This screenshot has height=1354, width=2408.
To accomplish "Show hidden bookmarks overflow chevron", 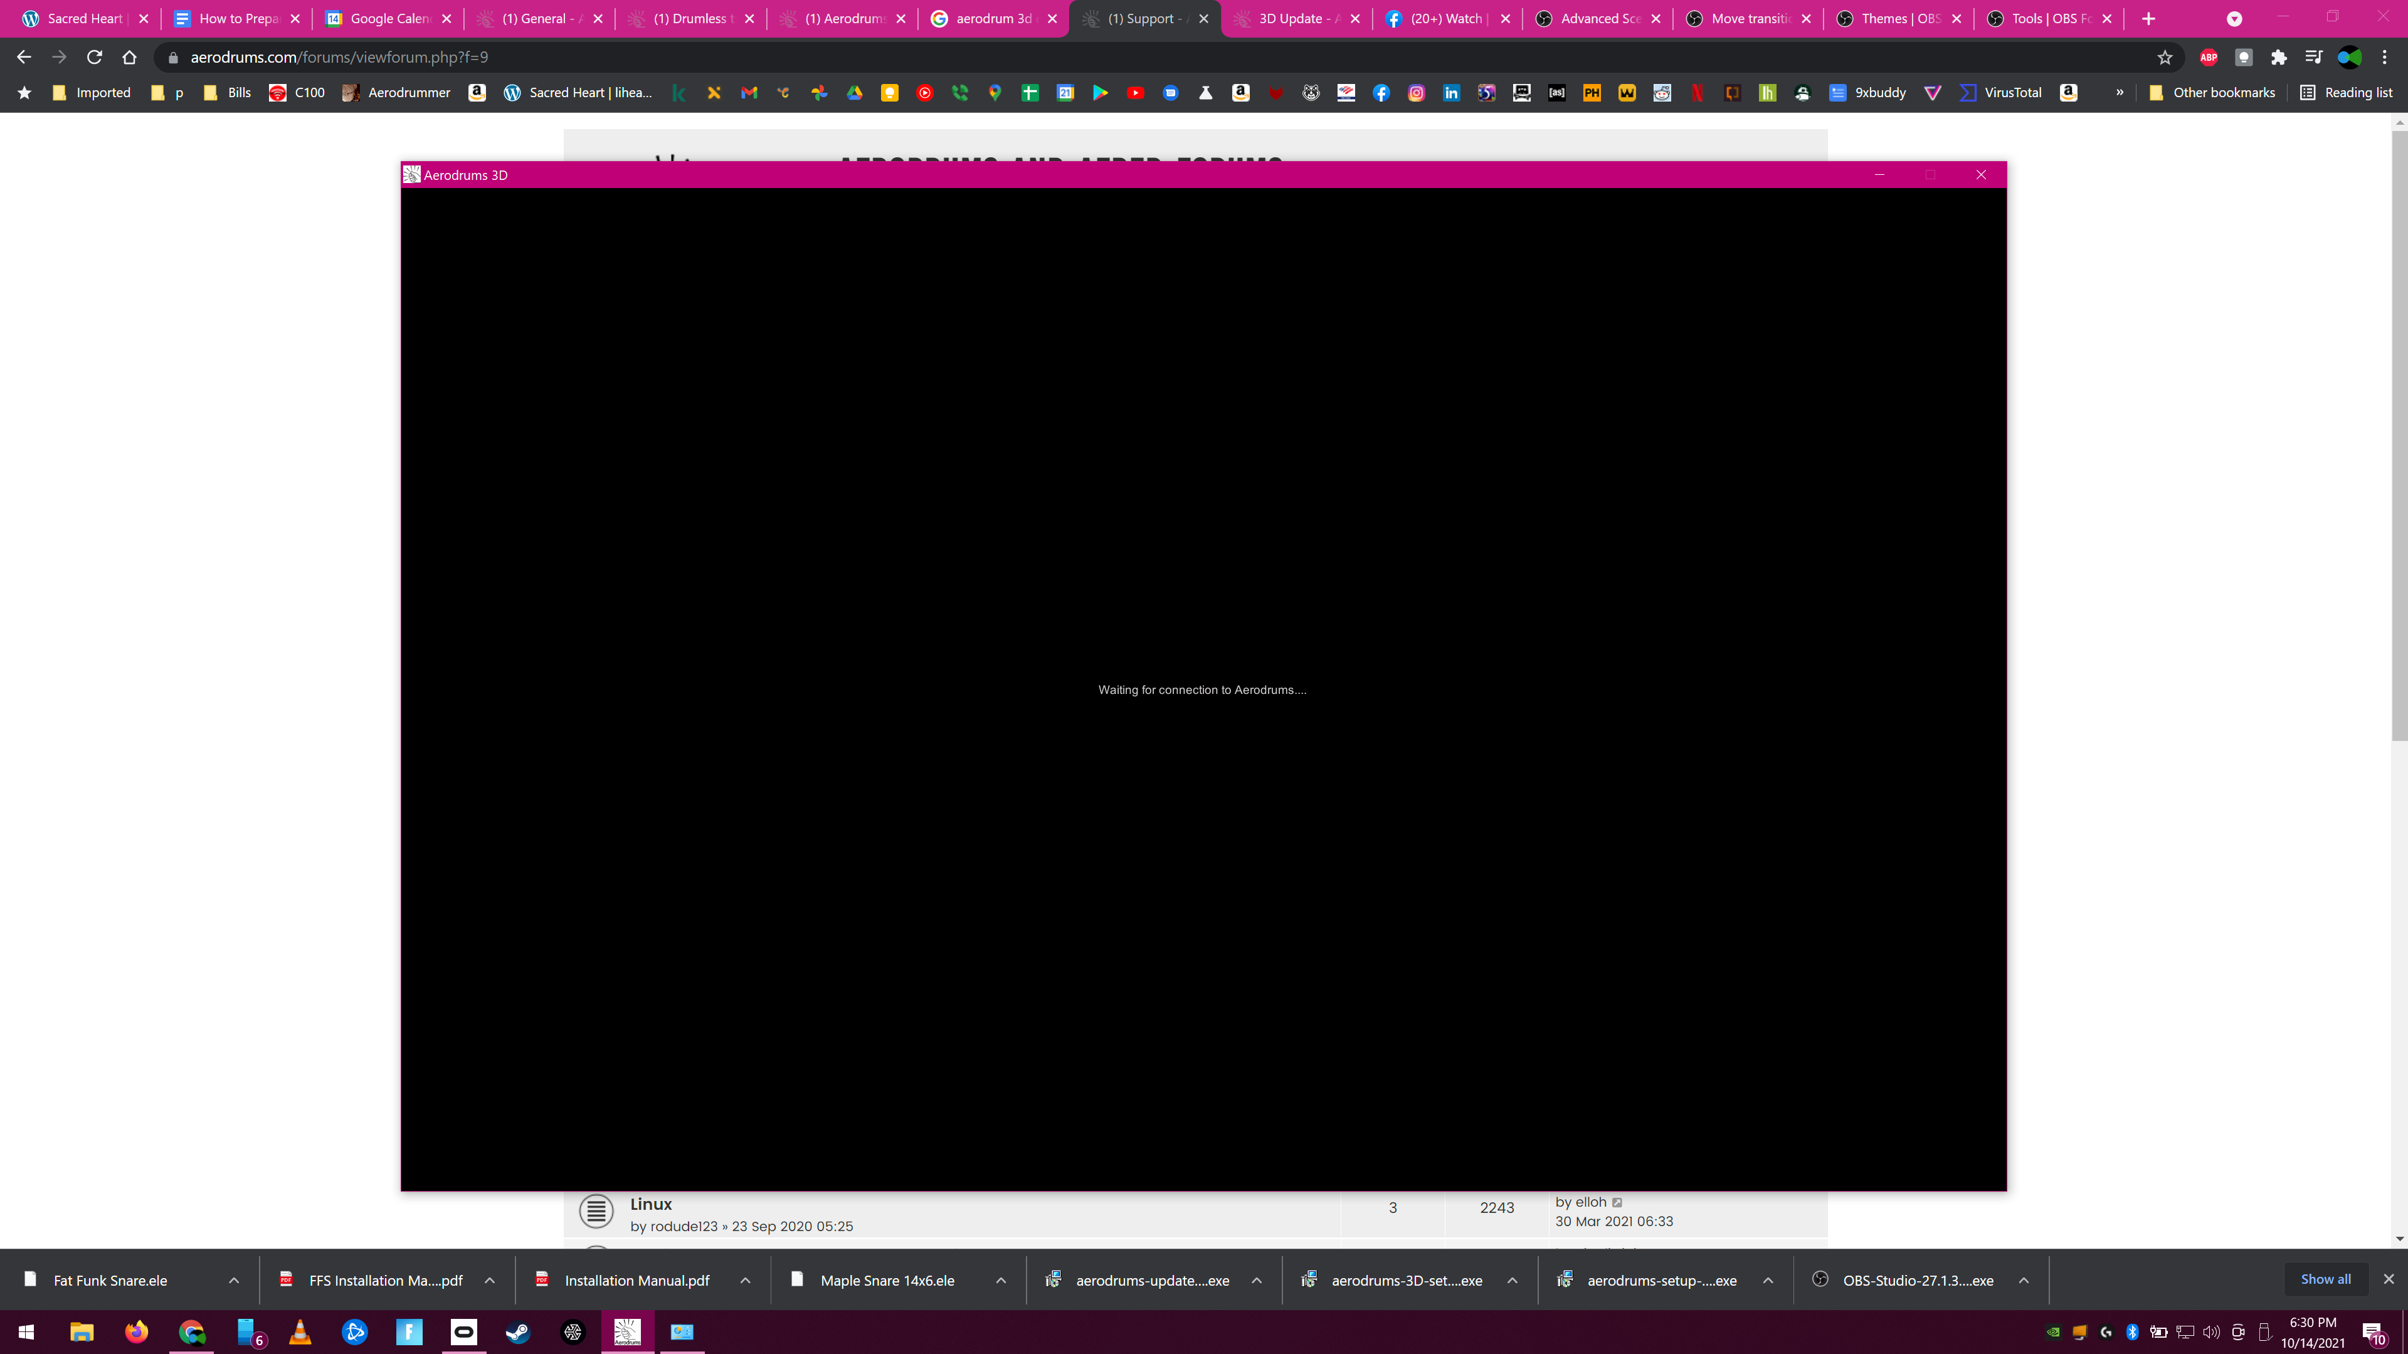I will [x=2119, y=93].
